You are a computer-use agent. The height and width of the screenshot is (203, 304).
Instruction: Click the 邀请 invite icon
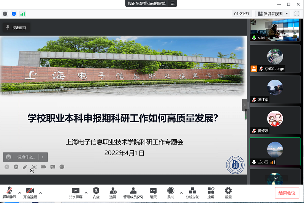113,192
